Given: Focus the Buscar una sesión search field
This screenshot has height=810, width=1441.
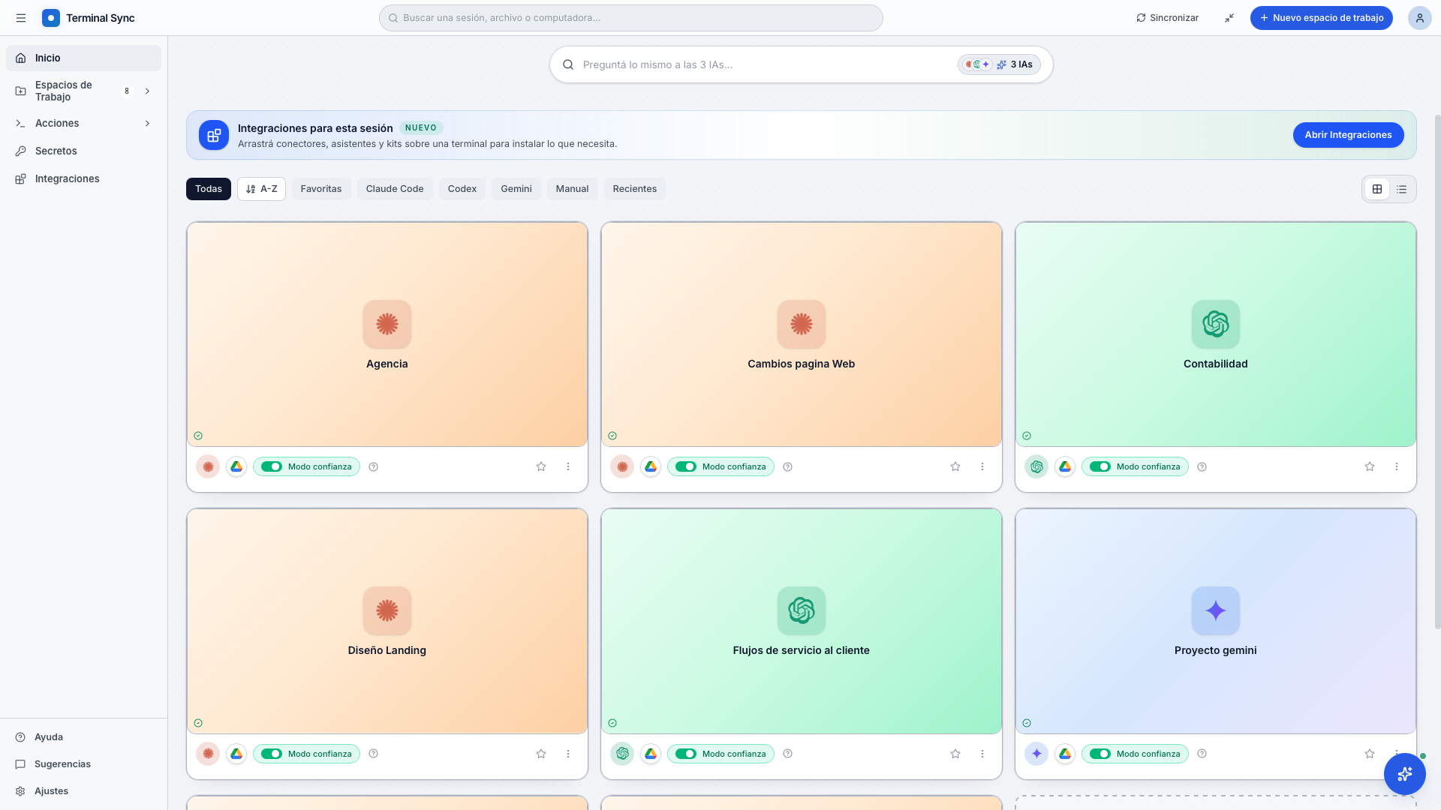Looking at the screenshot, I should tap(630, 18).
